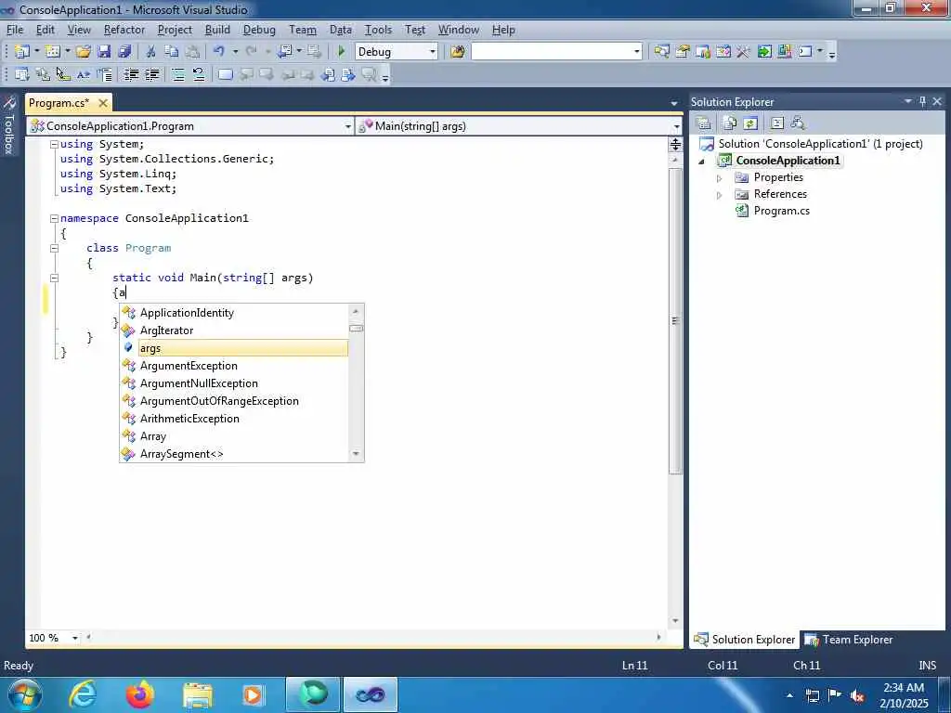
Task: Expand the Properties node in Solution Explorer
Action: (720, 178)
